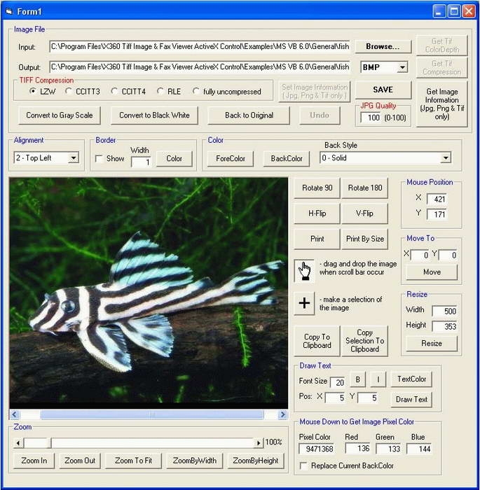Click the Draw Text button
The height and width of the screenshot is (490, 480).
click(x=411, y=400)
